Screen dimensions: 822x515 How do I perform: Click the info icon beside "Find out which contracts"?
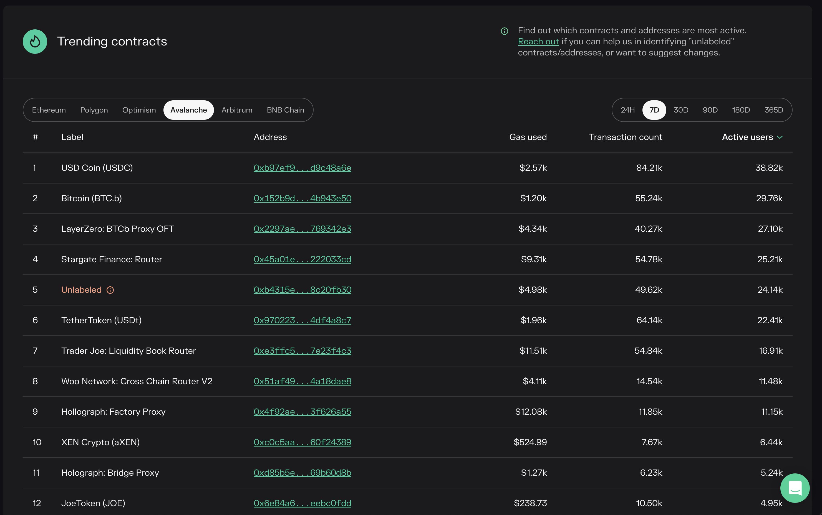click(504, 31)
